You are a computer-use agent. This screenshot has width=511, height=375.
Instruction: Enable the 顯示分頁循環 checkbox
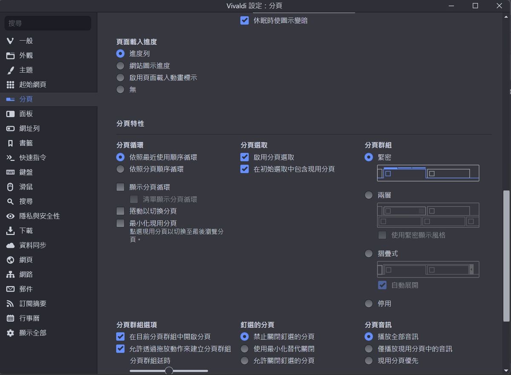click(121, 187)
